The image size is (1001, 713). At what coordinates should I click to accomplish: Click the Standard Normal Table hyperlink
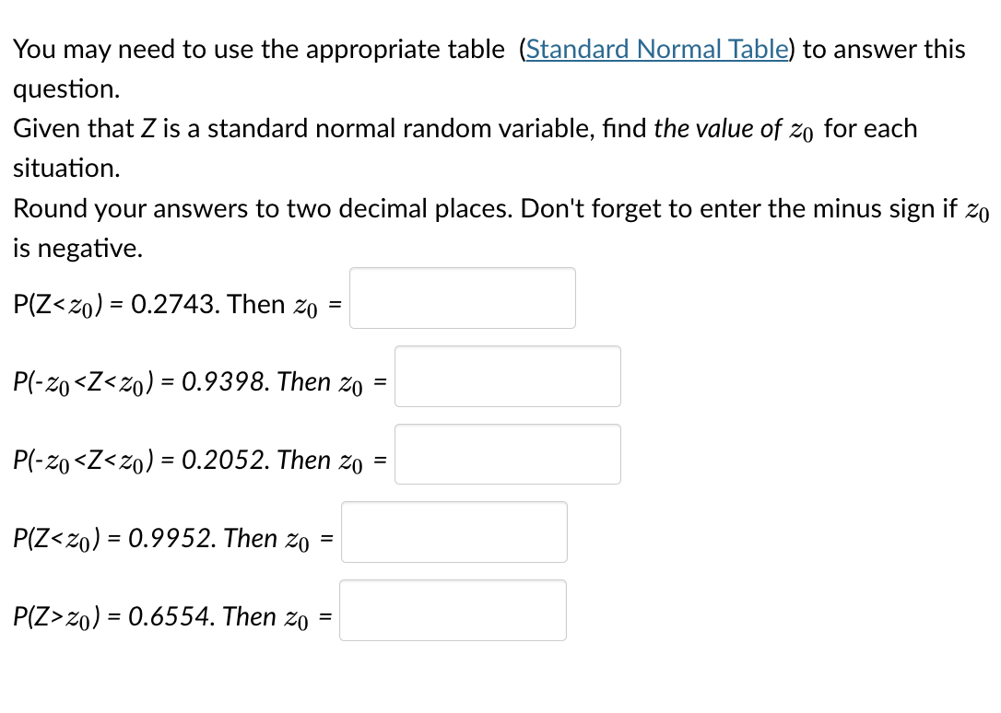656,50
